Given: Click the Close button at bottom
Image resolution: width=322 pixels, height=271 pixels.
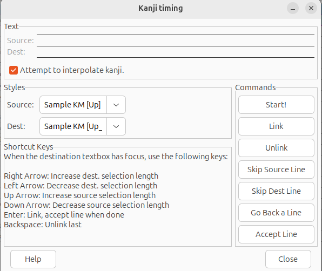Looking at the screenshot, I should click(288, 259).
